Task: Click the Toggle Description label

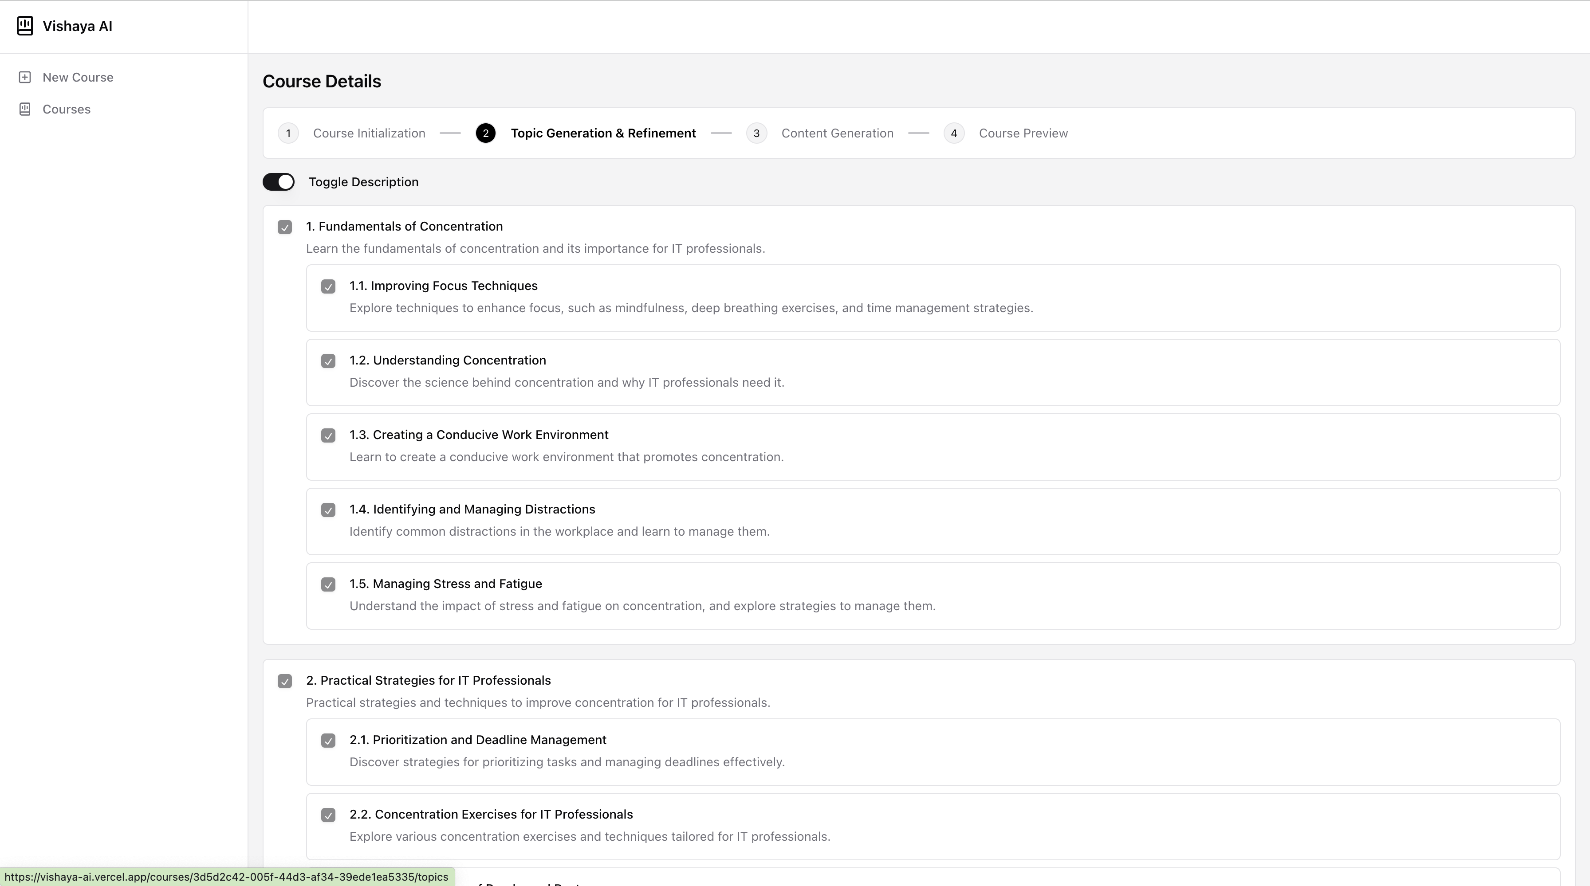Action: click(363, 182)
